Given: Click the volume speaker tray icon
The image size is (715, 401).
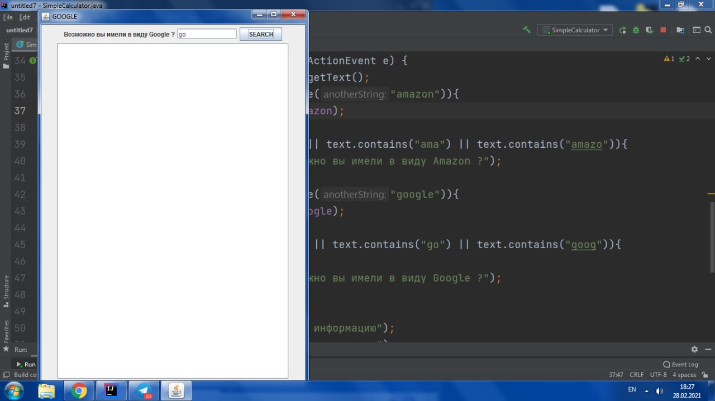Looking at the screenshot, I should [659, 390].
